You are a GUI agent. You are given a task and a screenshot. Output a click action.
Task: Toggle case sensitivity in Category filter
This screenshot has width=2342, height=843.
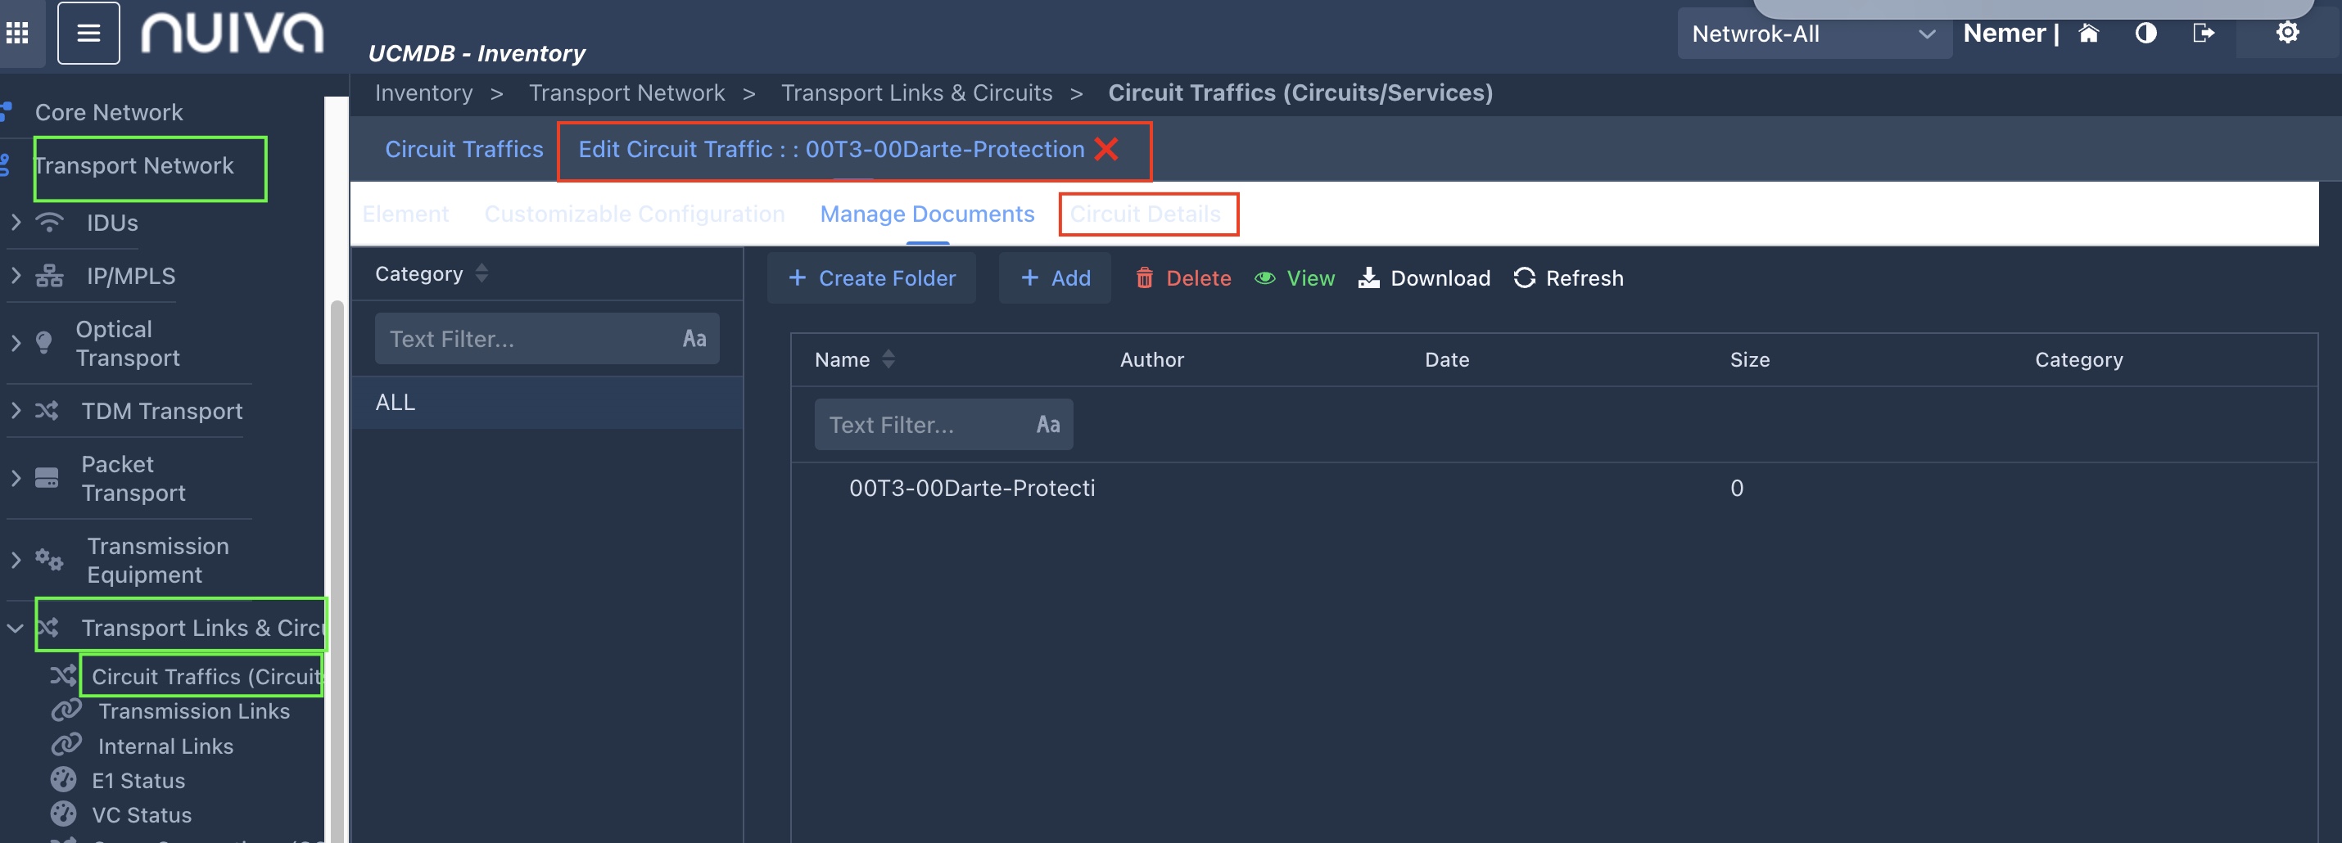click(694, 339)
